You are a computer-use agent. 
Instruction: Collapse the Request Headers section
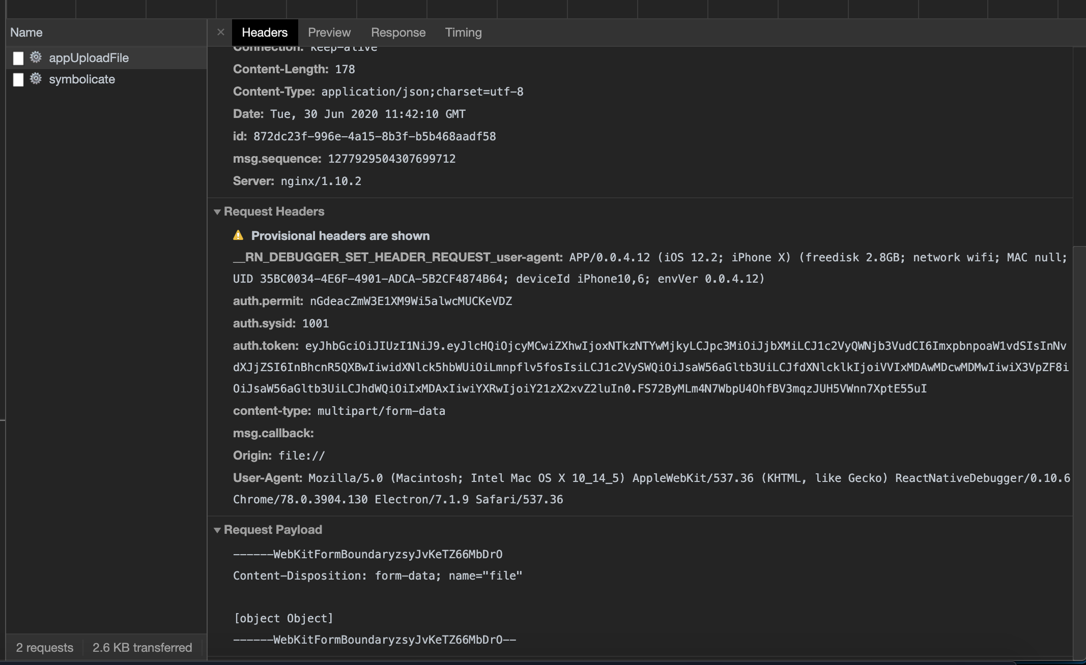218,211
